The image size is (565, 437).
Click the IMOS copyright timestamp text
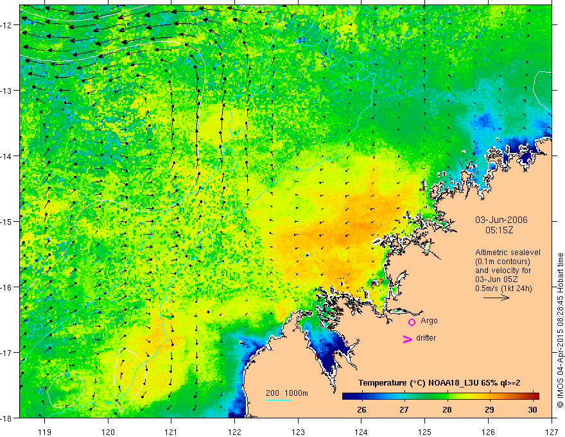(x=560, y=330)
